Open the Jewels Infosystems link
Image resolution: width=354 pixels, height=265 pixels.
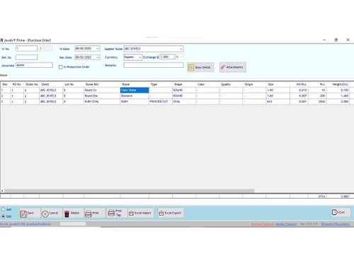click(336, 224)
